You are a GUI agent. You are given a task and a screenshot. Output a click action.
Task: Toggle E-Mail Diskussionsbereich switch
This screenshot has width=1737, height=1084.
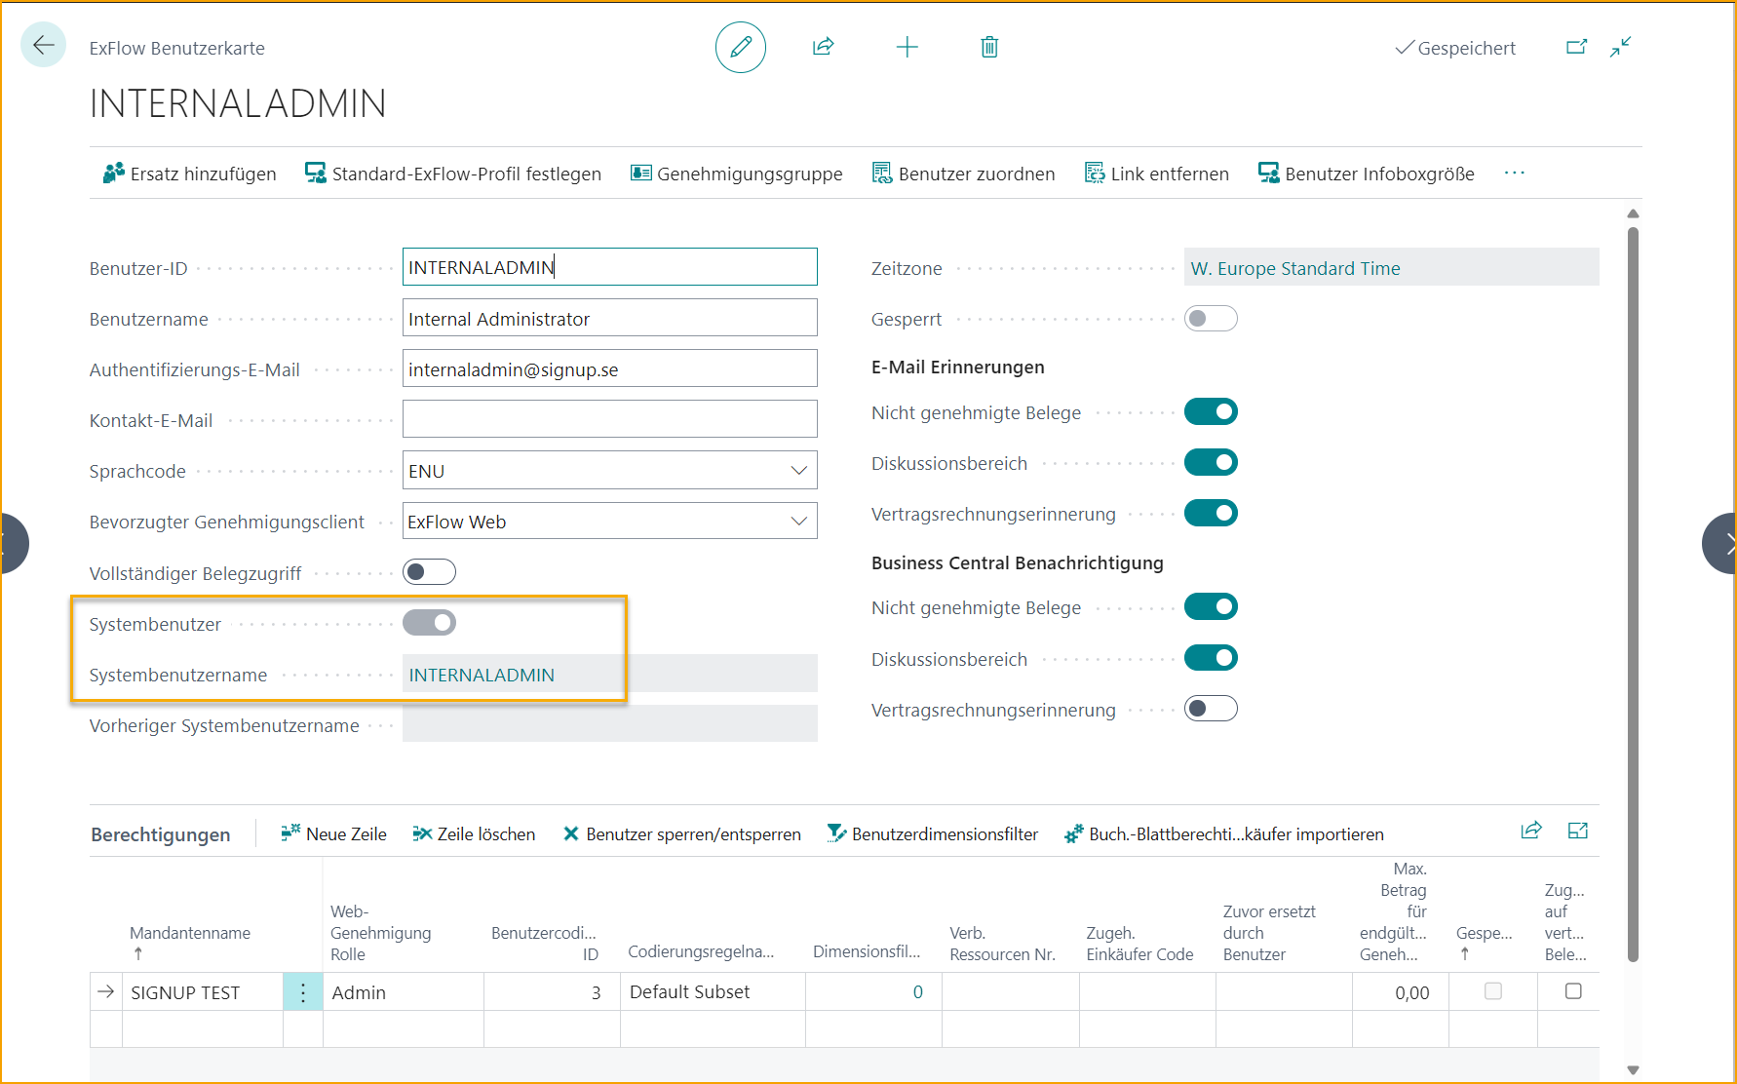tap(1211, 463)
